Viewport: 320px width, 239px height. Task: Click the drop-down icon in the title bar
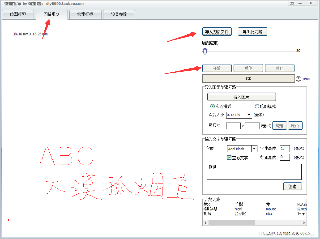coord(291,3)
